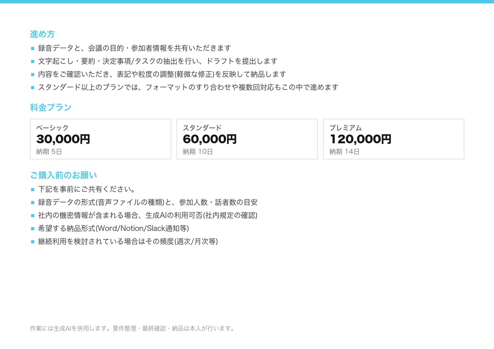
Task: Click the 納期 10日 label
Action: pos(198,152)
